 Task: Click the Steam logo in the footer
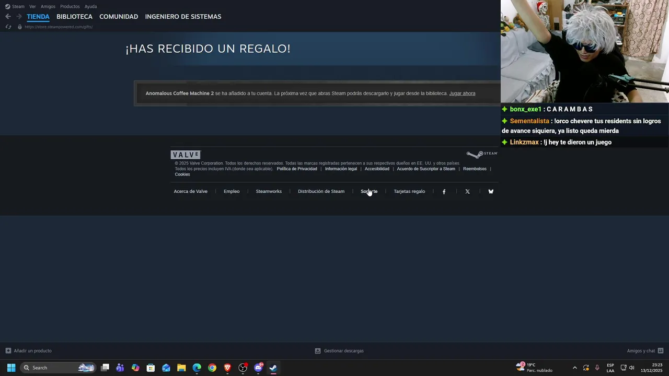481,154
